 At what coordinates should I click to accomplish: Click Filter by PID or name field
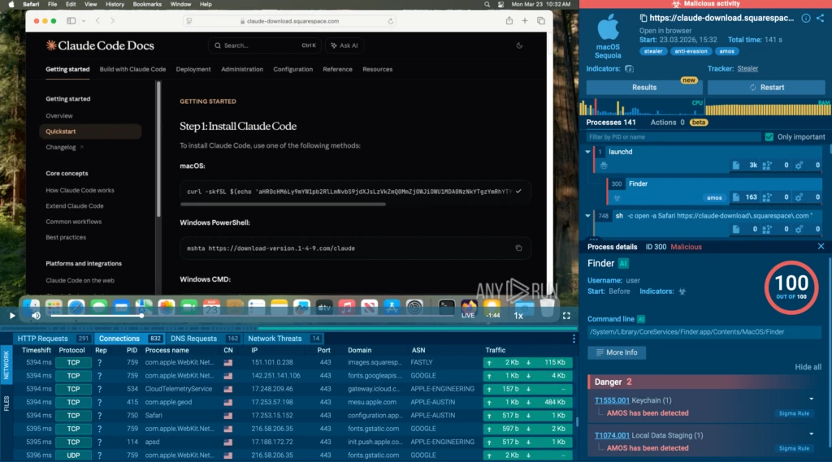[674, 137]
